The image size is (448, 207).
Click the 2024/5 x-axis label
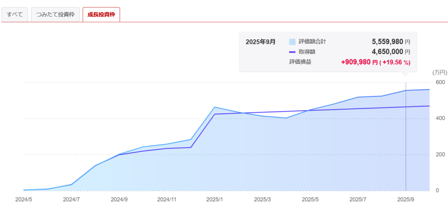tap(24, 199)
